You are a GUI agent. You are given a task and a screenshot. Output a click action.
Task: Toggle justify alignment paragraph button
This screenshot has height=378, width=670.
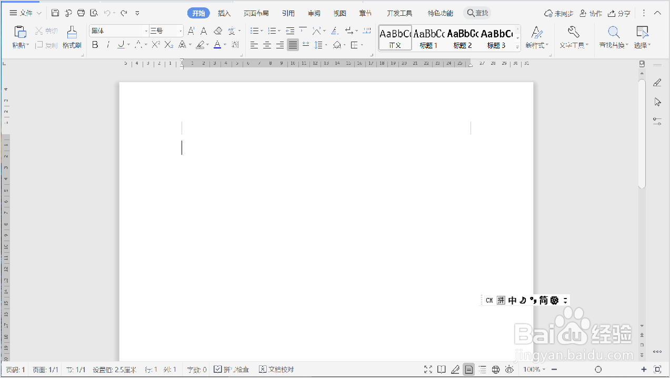tap(293, 45)
